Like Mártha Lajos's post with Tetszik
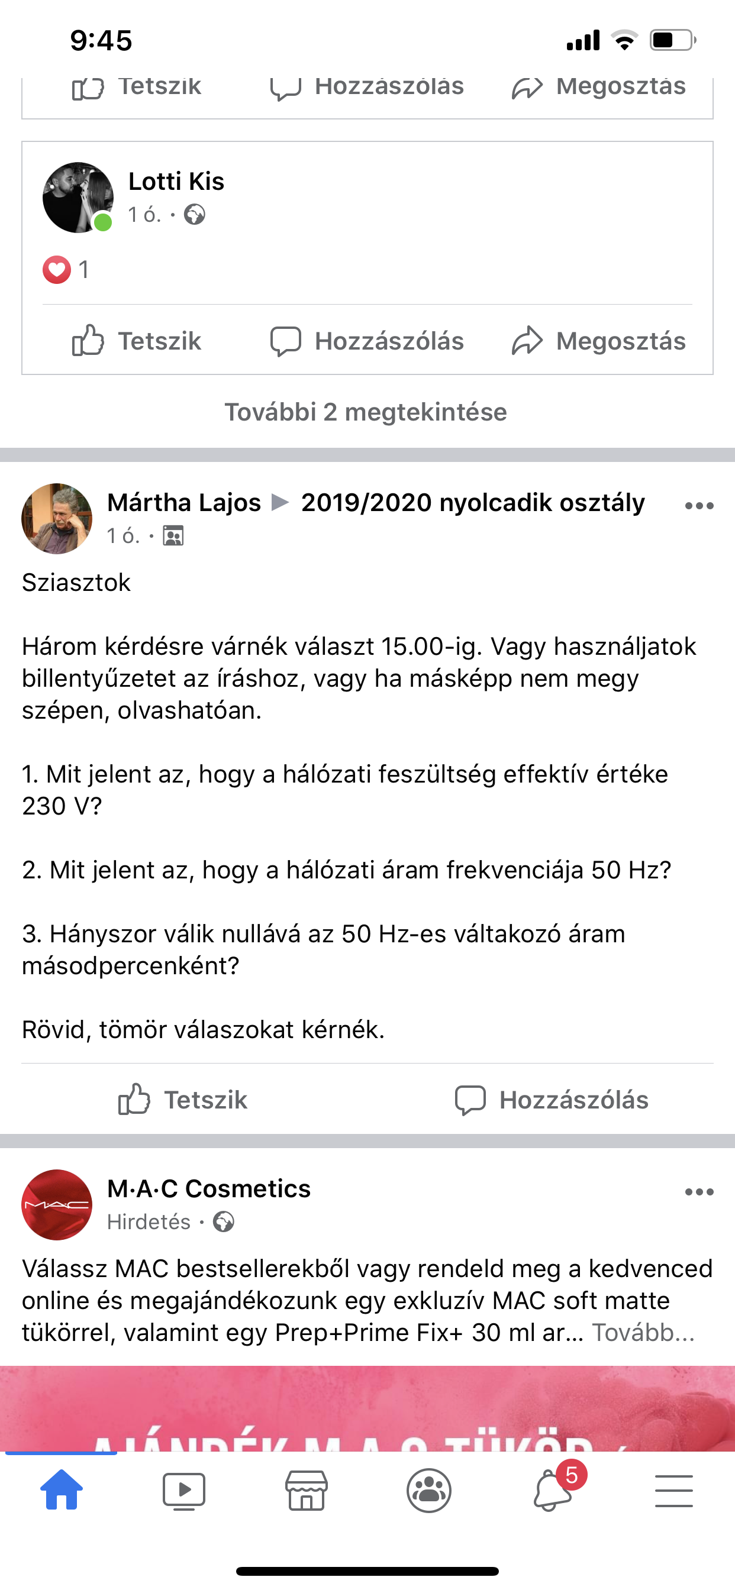The image size is (735, 1590). point(183,1100)
